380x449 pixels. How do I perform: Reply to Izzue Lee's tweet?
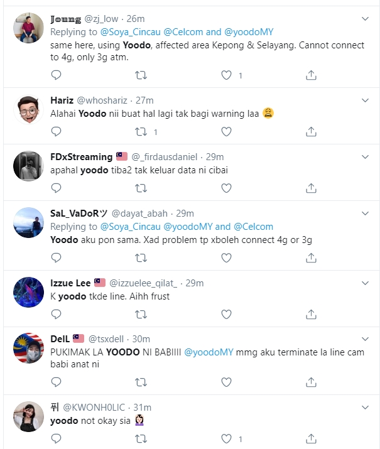coord(56,314)
